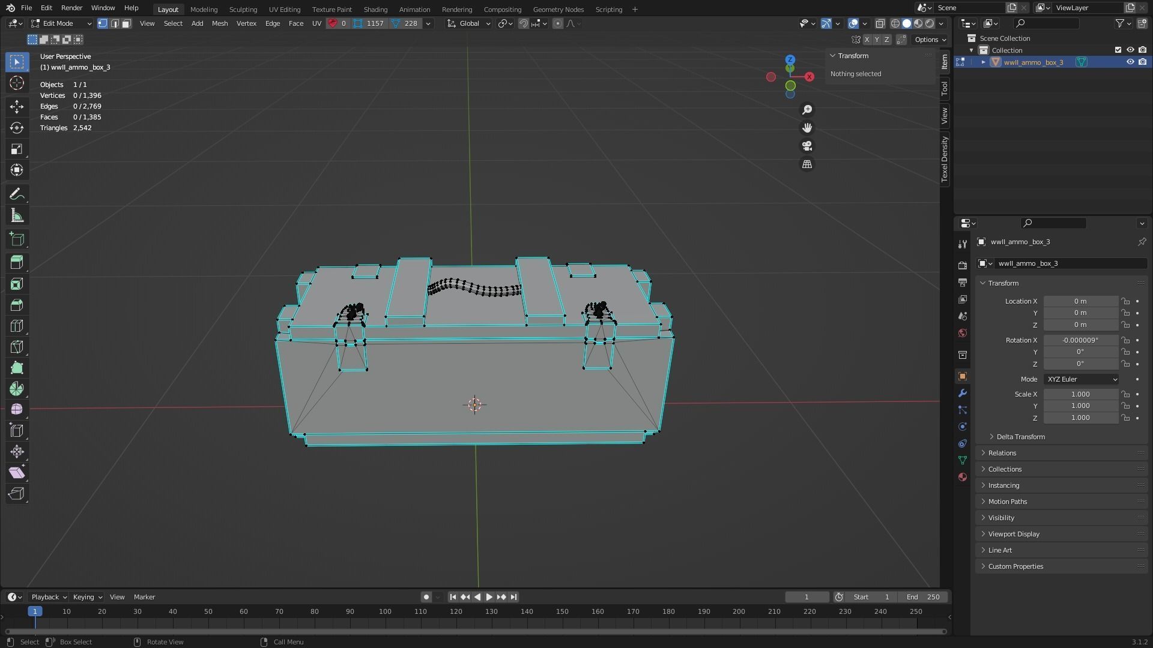Enable edge select mode
The image size is (1153, 648).
[115, 23]
